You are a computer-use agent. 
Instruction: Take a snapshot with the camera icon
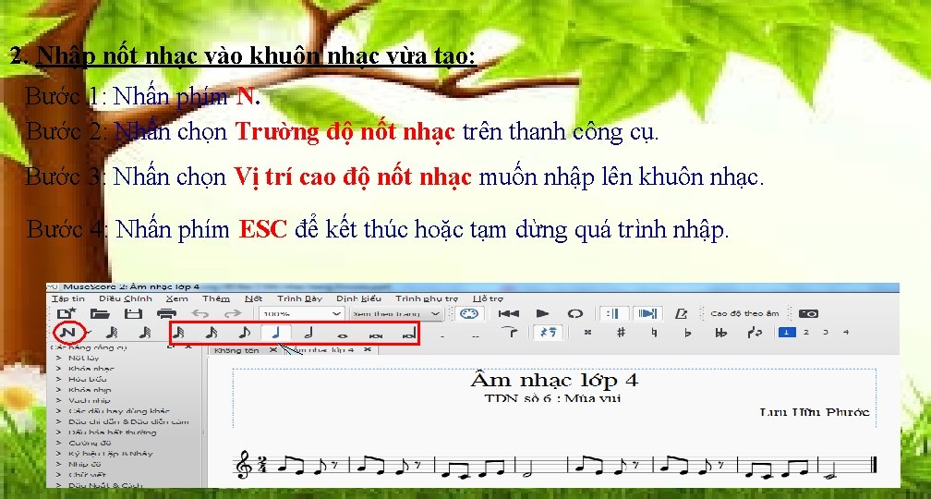pos(809,313)
